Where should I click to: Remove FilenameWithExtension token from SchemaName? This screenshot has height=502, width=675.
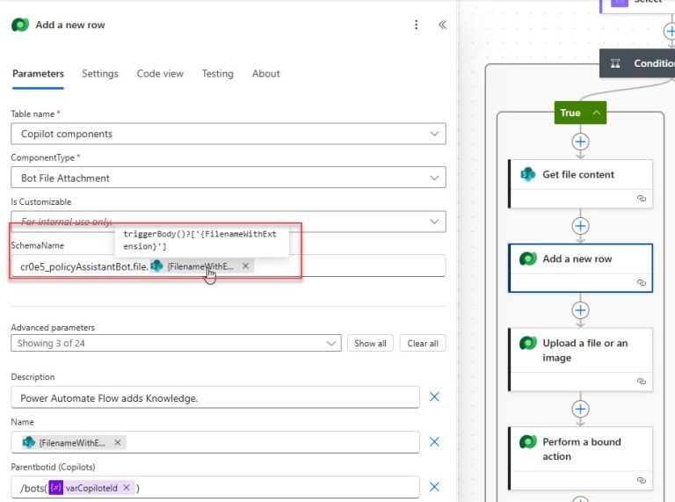[245, 266]
